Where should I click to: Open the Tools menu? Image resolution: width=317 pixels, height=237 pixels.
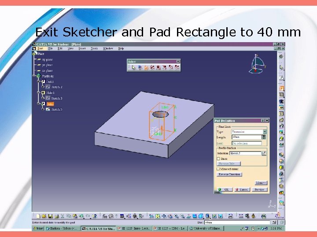[x=94, y=49]
